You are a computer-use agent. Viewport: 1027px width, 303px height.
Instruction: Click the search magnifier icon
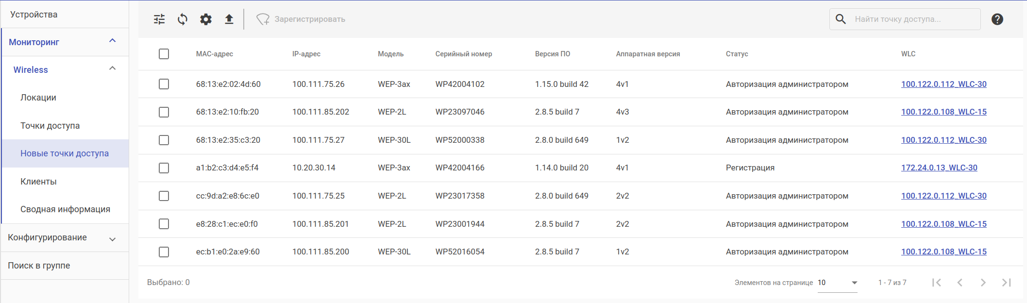click(841, 19)
